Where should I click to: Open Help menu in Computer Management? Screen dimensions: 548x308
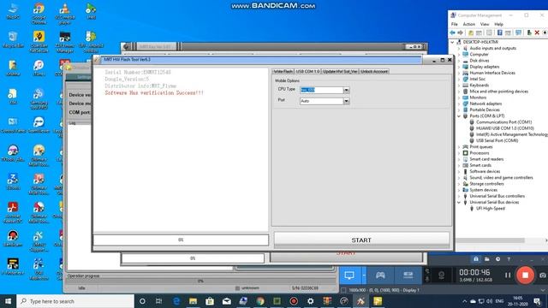coord(498,24)
